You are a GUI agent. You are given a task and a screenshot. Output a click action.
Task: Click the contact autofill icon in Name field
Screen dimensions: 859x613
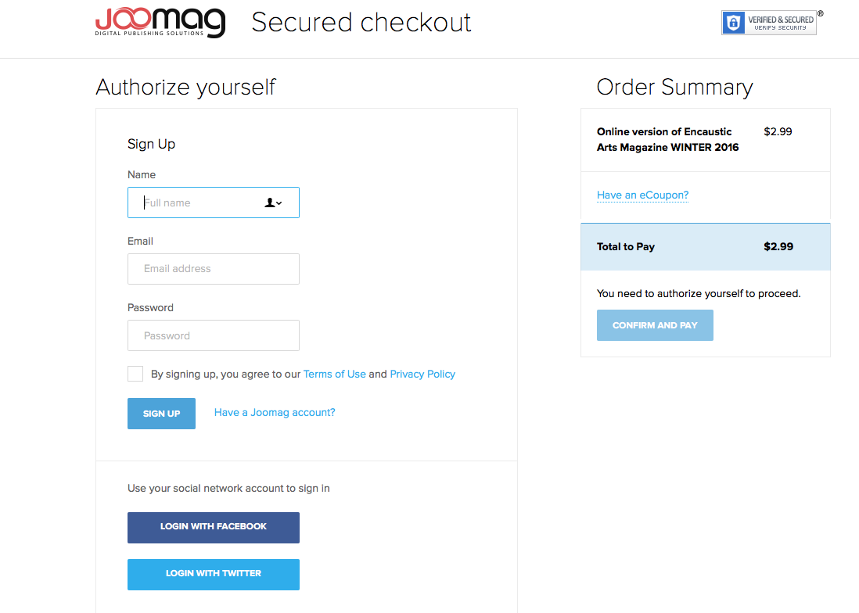(x=272, y=203)
